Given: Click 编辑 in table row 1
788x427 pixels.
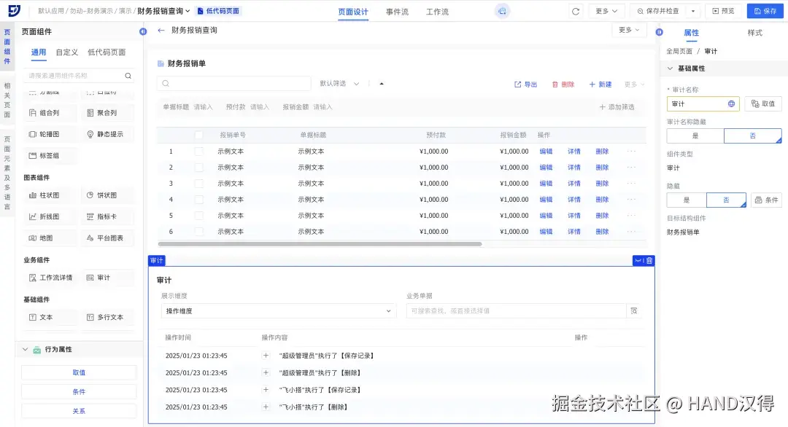Looking at the screenshot, I should (546, 152).
